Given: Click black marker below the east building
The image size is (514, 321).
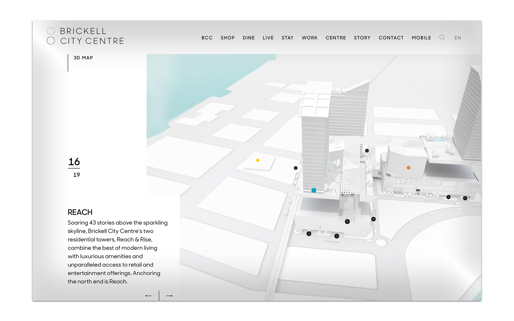Looking at the screenshot, I should click(x=367, y=151).
